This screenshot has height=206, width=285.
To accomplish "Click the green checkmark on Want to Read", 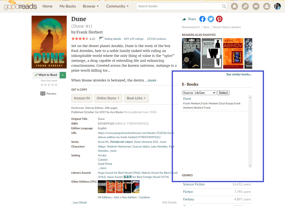I will [x=36, y=75].
